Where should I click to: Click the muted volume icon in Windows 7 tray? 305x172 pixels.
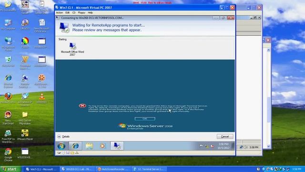click(212, 146)
